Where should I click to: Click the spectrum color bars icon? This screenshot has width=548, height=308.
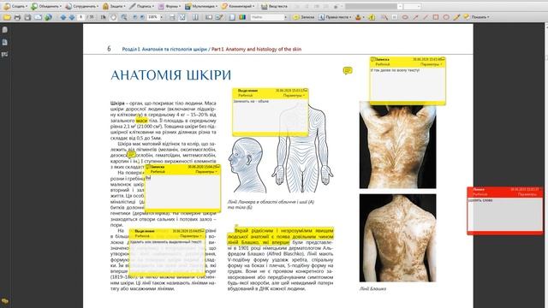(242, 17)
